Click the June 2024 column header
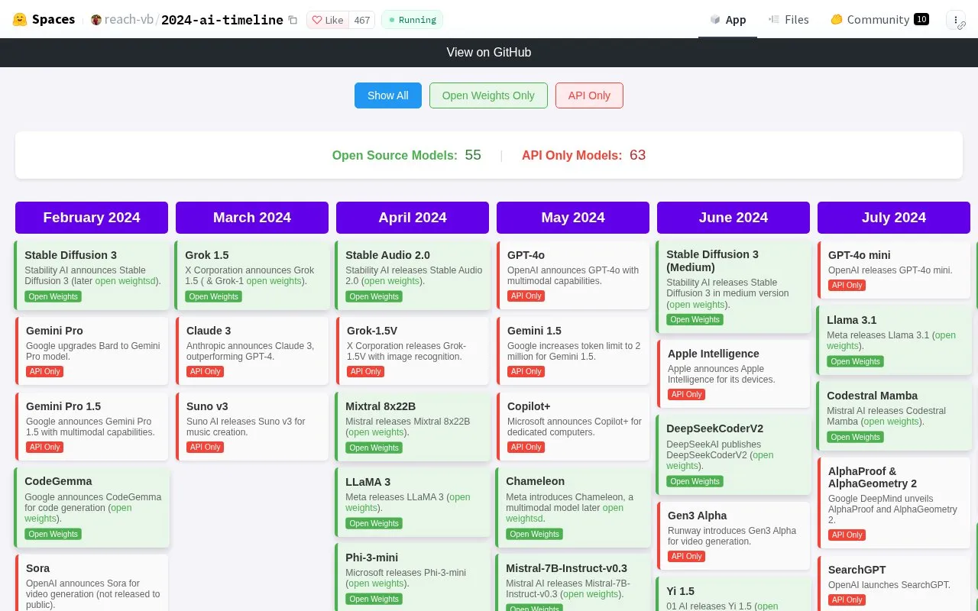 click(x=733, y=218)
